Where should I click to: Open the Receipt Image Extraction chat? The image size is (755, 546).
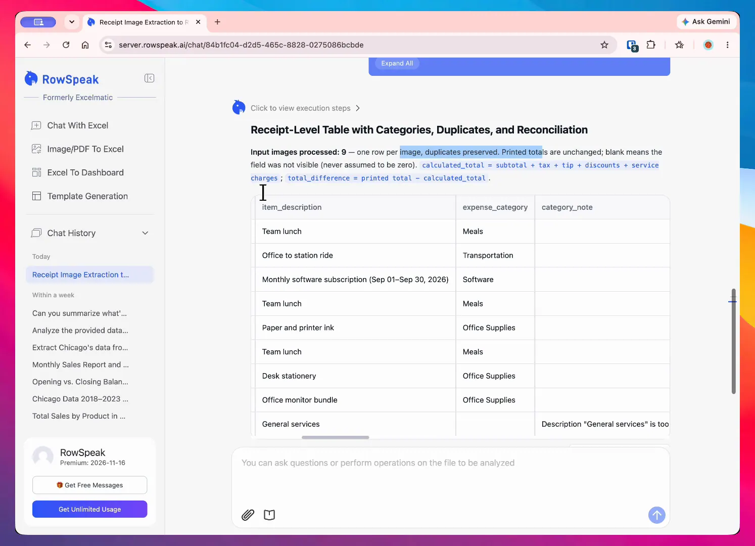pyautogui.click(x=89, y=275)
